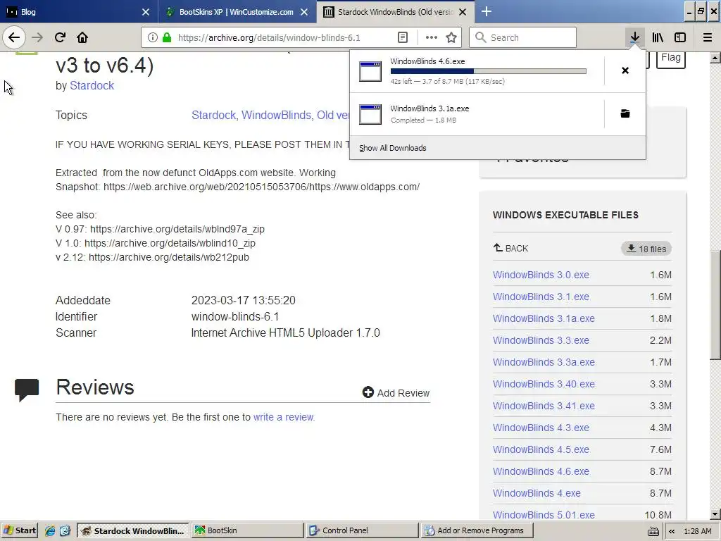Open on-screen keyboard tray icon
The image size is (721, 541).
point(653,531)
